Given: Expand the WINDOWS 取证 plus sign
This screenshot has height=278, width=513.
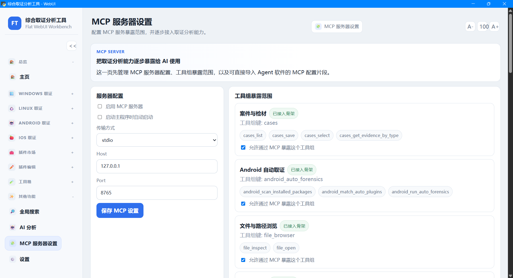Looking at the screenshot, I should [72, 94].
